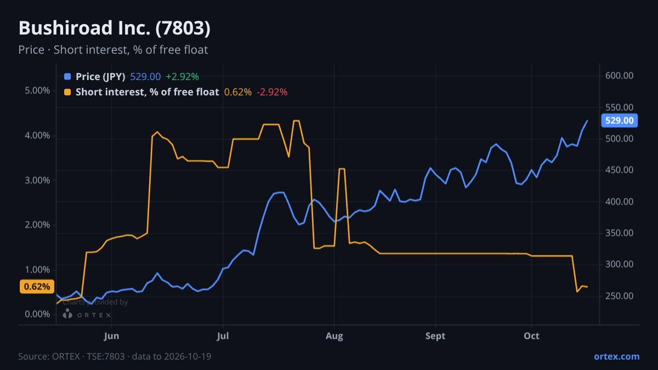Click the 0.00% left axis label

click(37, 315)
